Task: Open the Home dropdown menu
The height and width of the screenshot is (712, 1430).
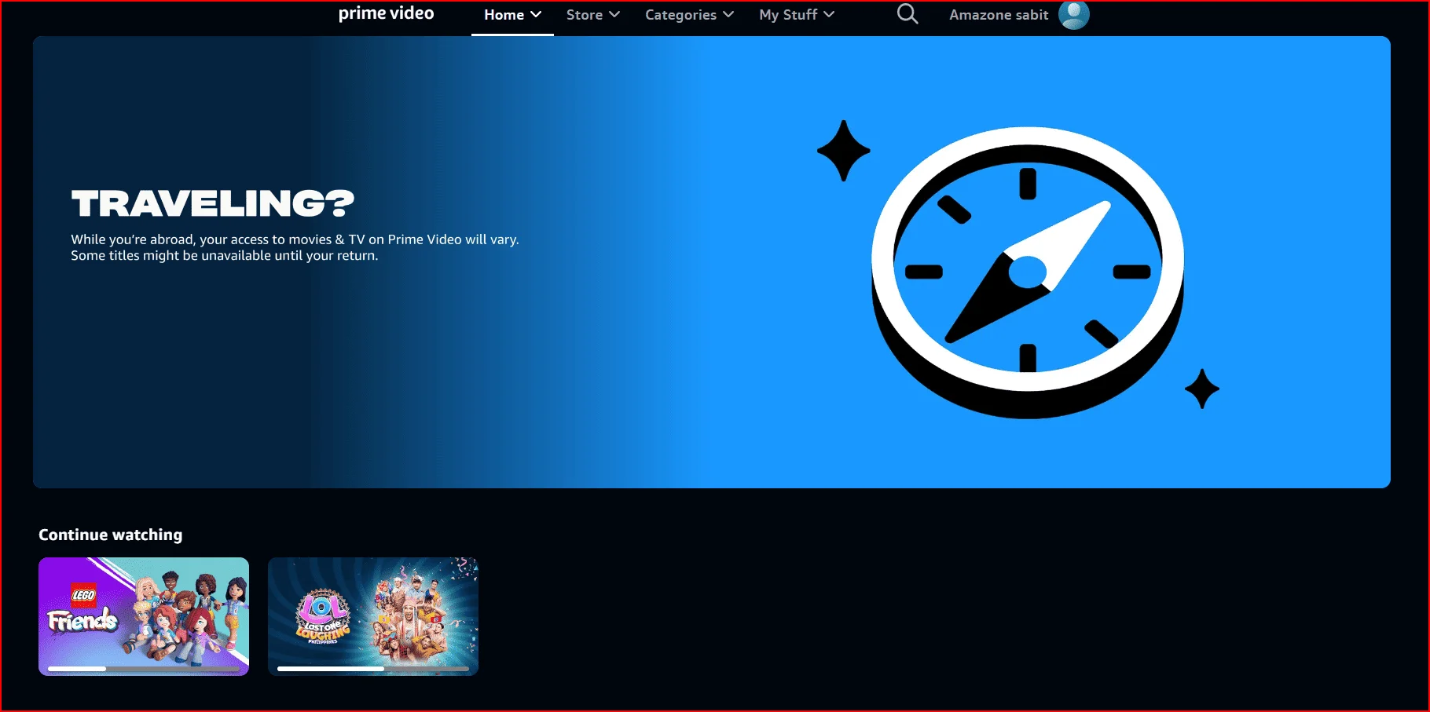Action: tap(512, 15)
